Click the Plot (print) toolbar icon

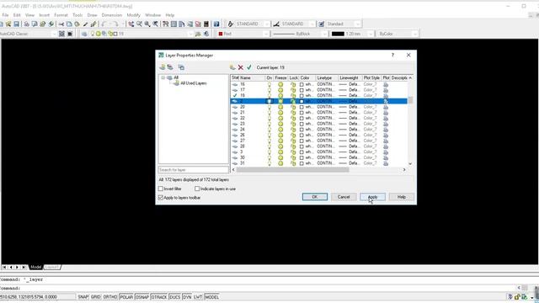point(26,24)
